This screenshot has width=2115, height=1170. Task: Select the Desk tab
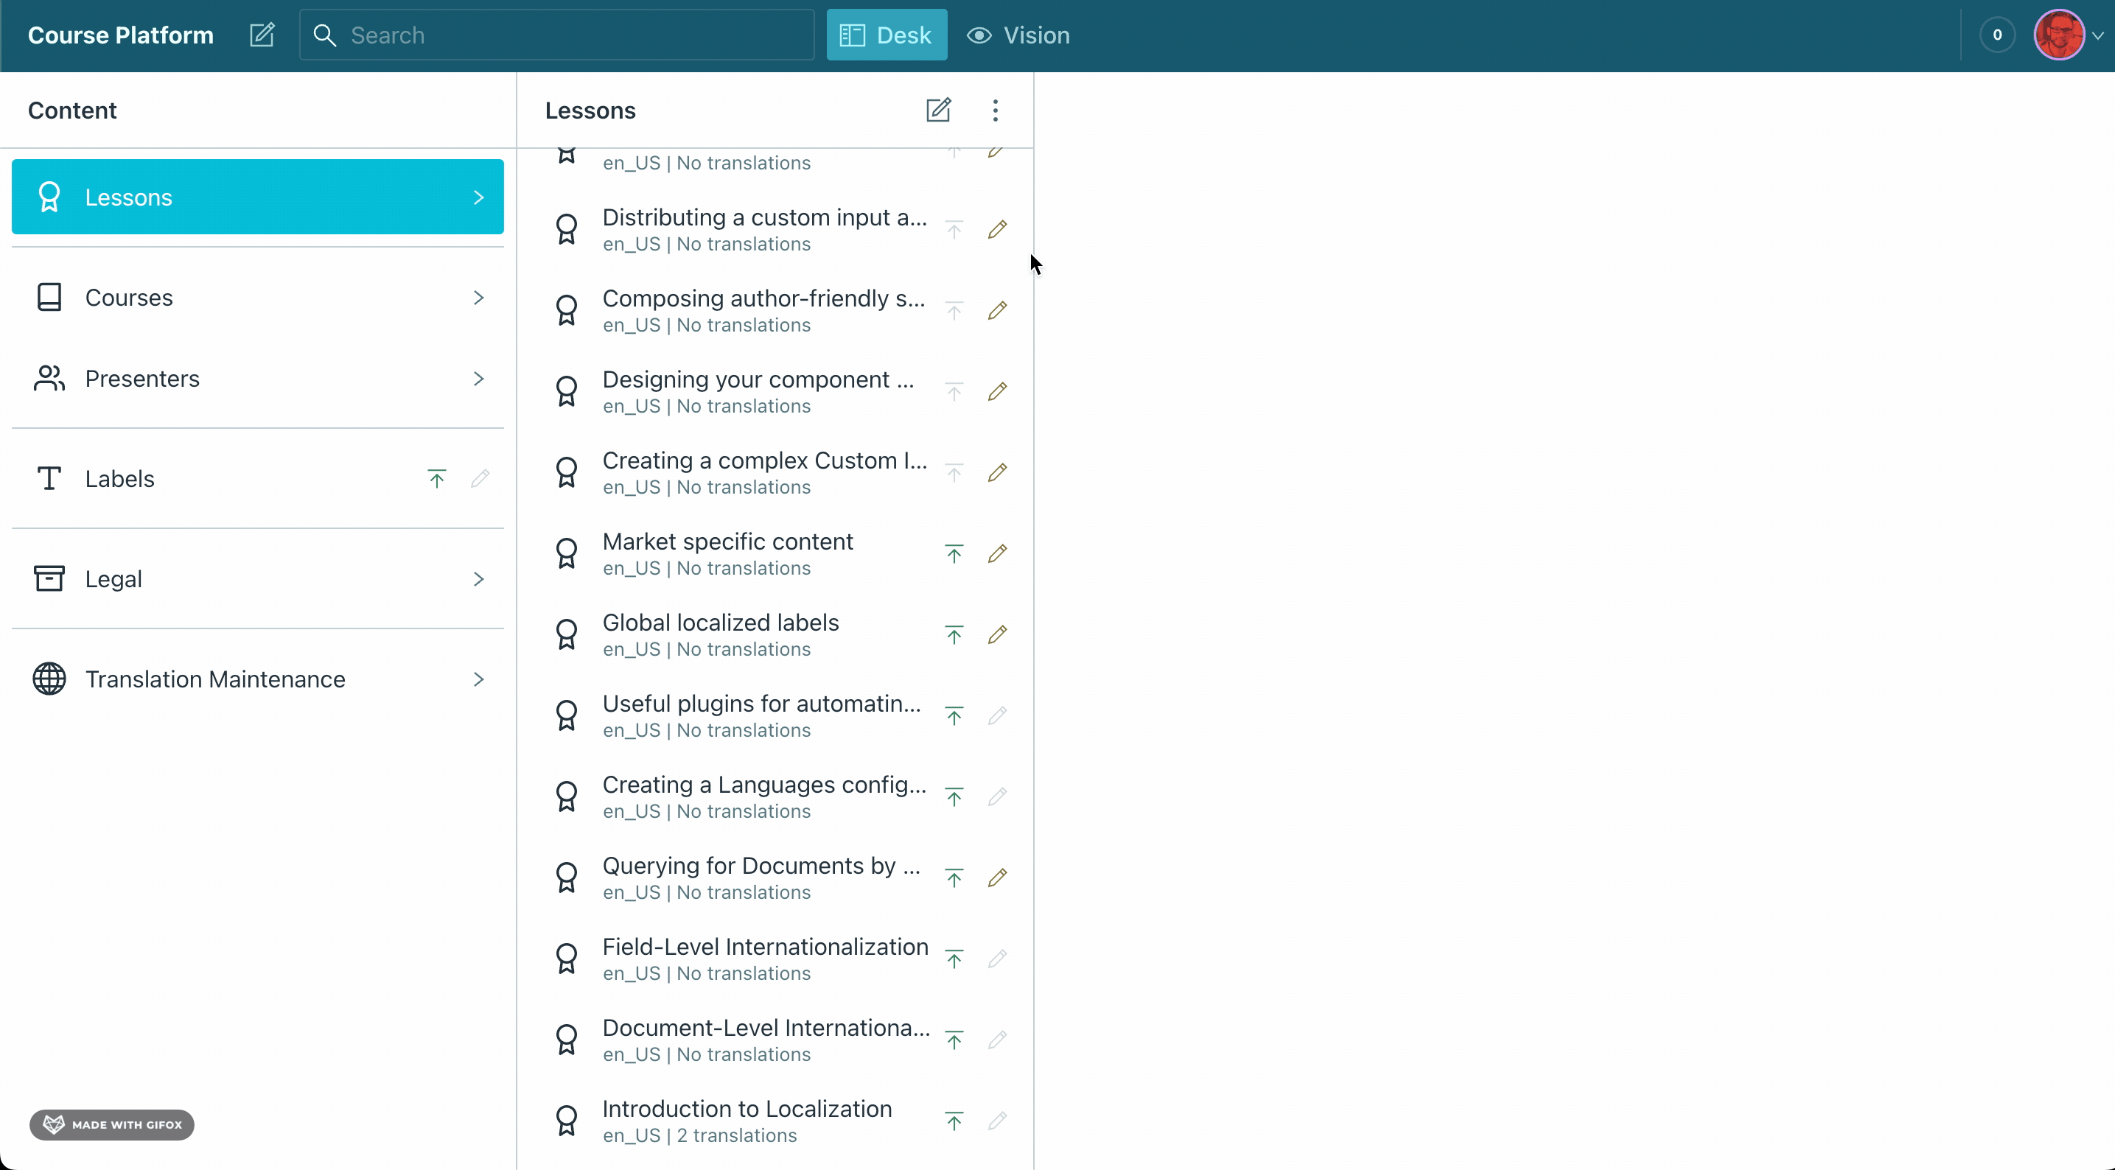point(886,35)
